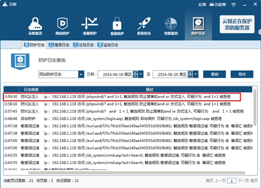Select the 3:58:16 防SQL注入 log row
261x188 pixels.
[128, 104]
